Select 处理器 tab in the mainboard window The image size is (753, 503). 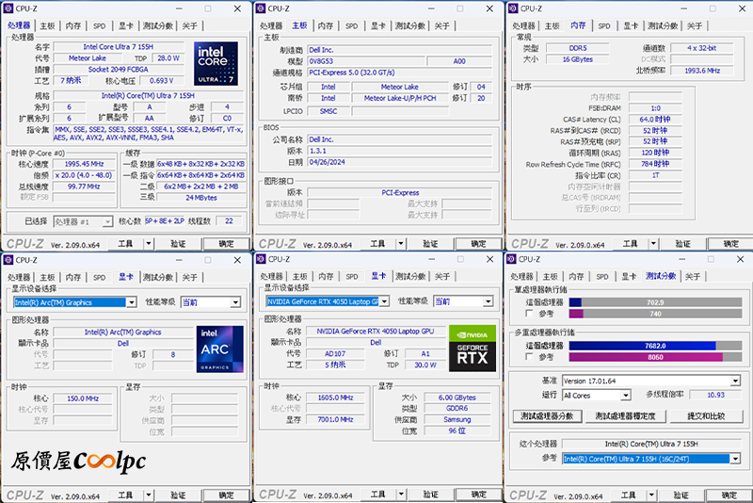(x=271, y=26)
